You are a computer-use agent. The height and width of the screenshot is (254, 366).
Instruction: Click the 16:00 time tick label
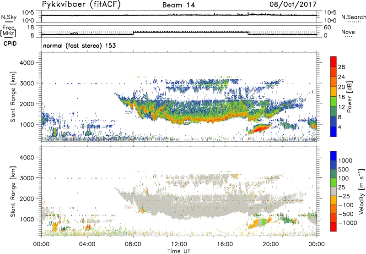coord(225,244)
